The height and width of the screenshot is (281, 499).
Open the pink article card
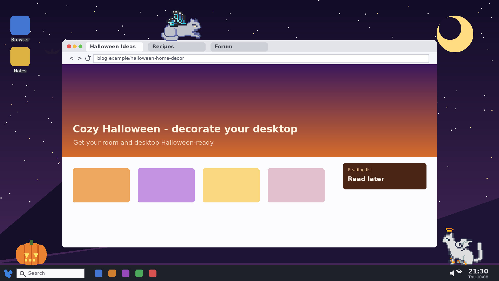296,185
